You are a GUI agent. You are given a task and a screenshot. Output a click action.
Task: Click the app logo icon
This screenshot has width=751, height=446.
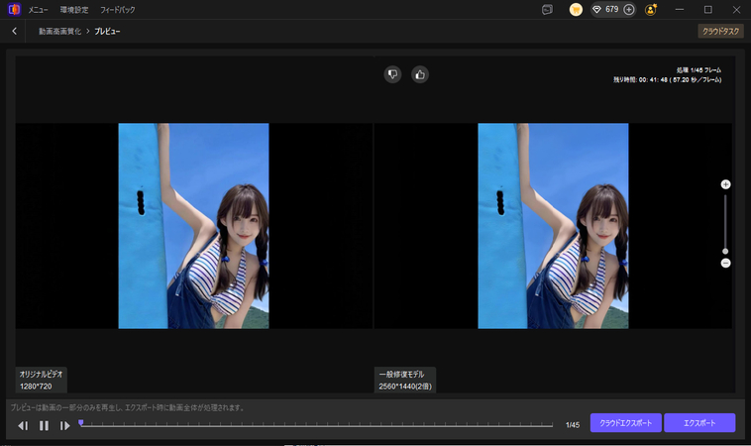[x=15, y=9]
